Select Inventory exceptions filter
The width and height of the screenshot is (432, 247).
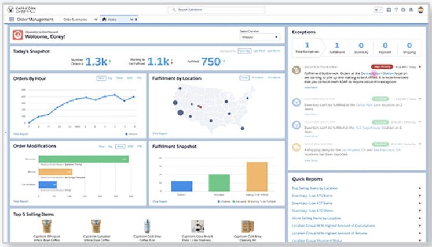pyautogui.click(x=361, y=48)
